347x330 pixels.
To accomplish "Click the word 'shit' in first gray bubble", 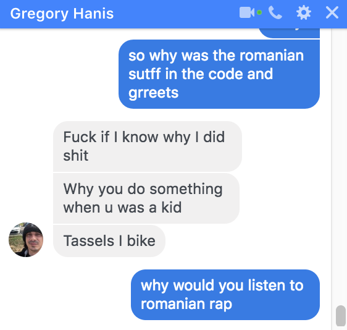I will [76, 155].
